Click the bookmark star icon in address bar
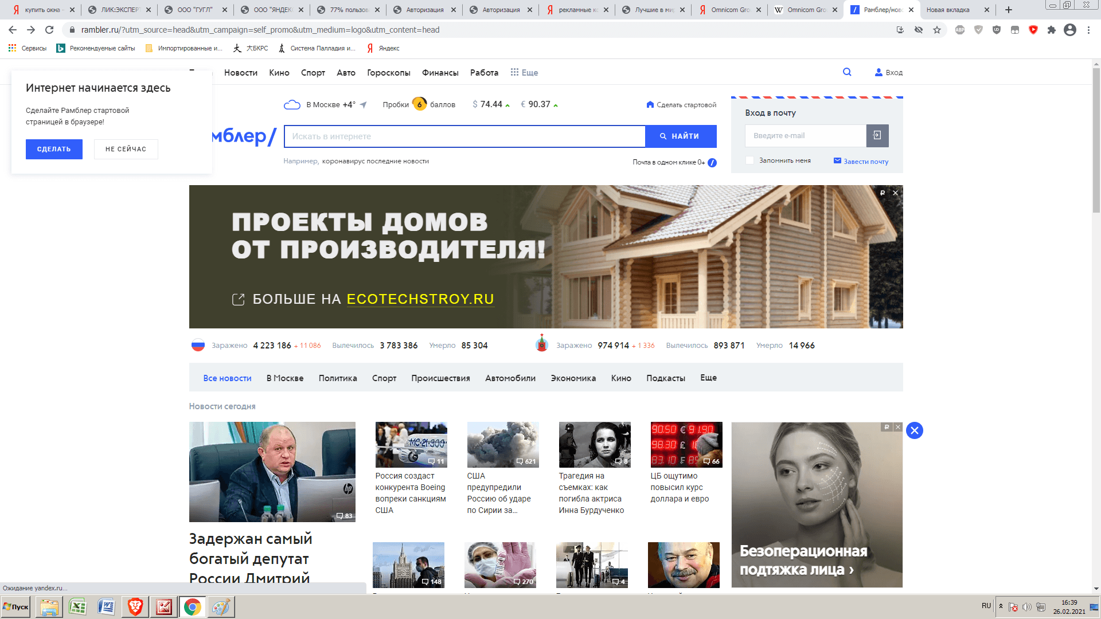This screenshot has height=619, width=1101. pyautogui.click(x=937, y=30)
